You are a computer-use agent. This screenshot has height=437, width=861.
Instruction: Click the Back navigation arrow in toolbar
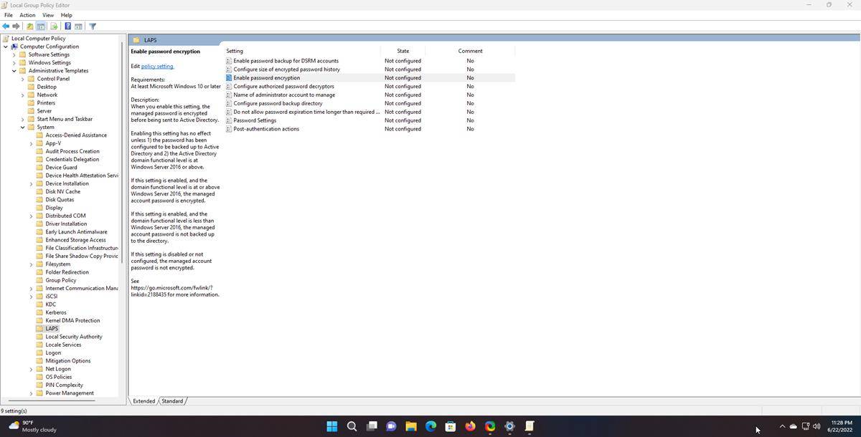click(6, 27)
